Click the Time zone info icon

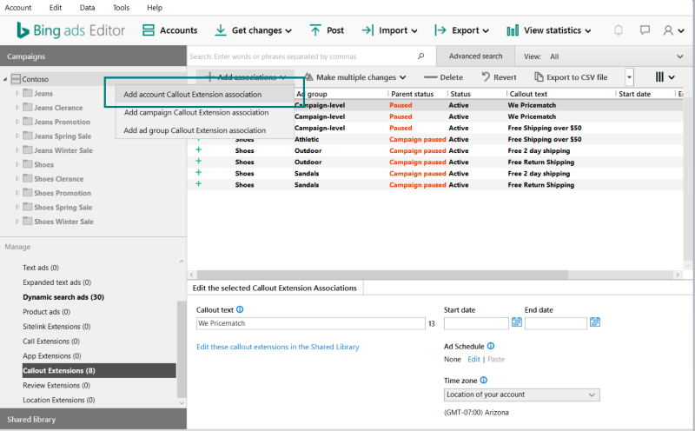(484, 380)
